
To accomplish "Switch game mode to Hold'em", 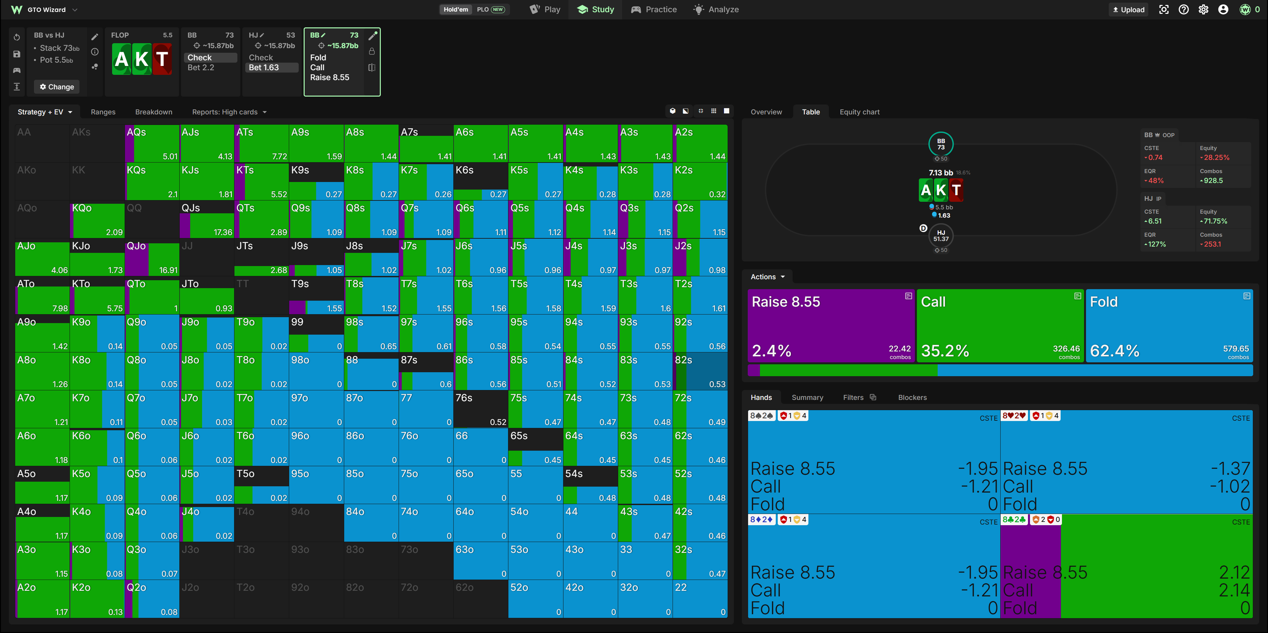I will 456,9.
